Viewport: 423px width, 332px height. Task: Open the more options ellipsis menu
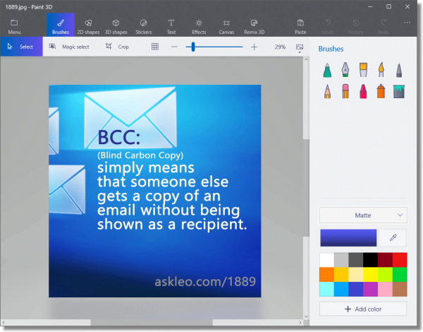click(x=407, y=23)
